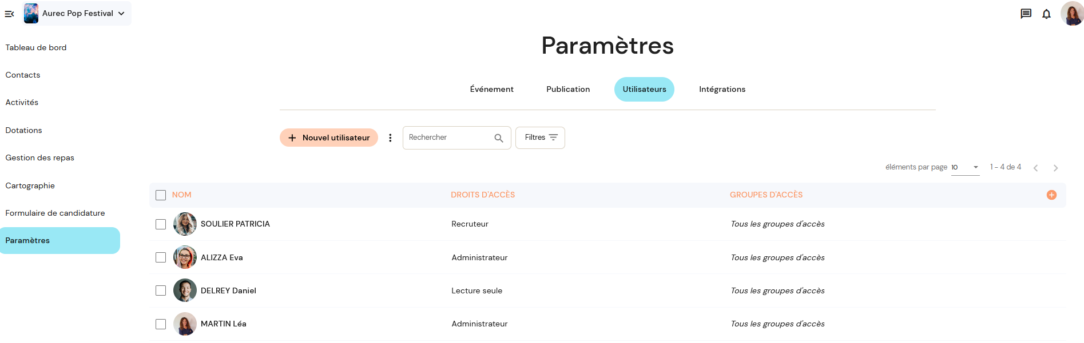Click the search magnifier icon
Viewport: 1084px width, 343px height.
click(499, 138)
